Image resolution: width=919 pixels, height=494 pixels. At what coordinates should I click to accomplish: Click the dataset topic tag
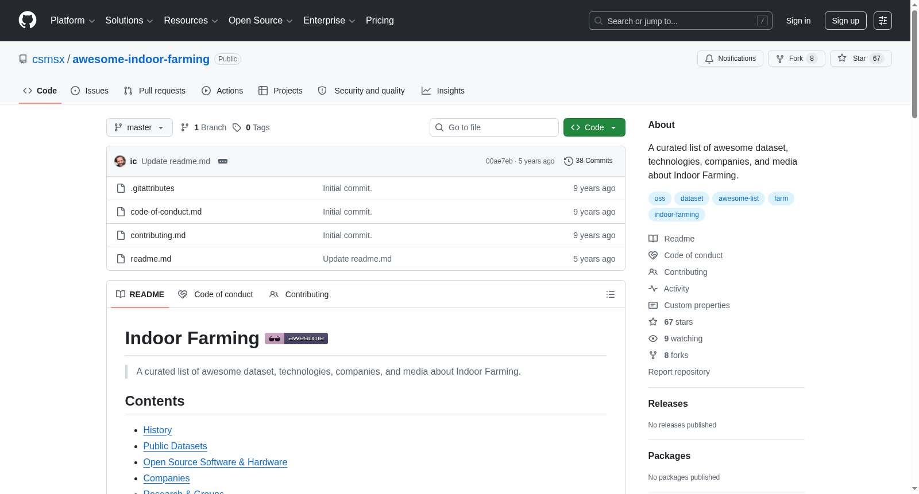click(692, 199)
